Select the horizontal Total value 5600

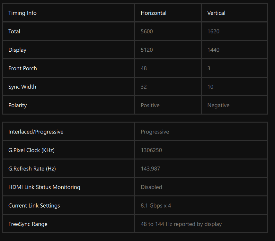click(x=147, y=31)
